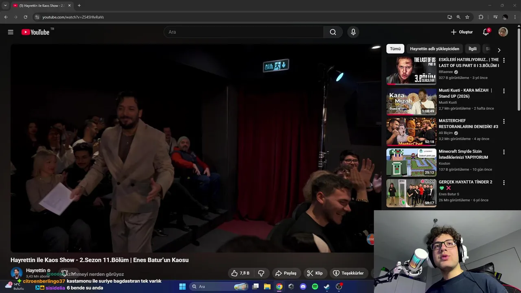Select Hayrettin adlı yükleyiciden chip

coord(434,49)
